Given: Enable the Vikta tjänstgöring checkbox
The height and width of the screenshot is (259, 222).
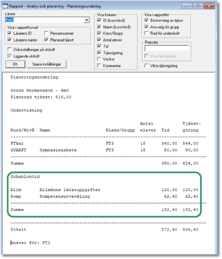Looking at the screenshot, I should click(x=147, y=66).
